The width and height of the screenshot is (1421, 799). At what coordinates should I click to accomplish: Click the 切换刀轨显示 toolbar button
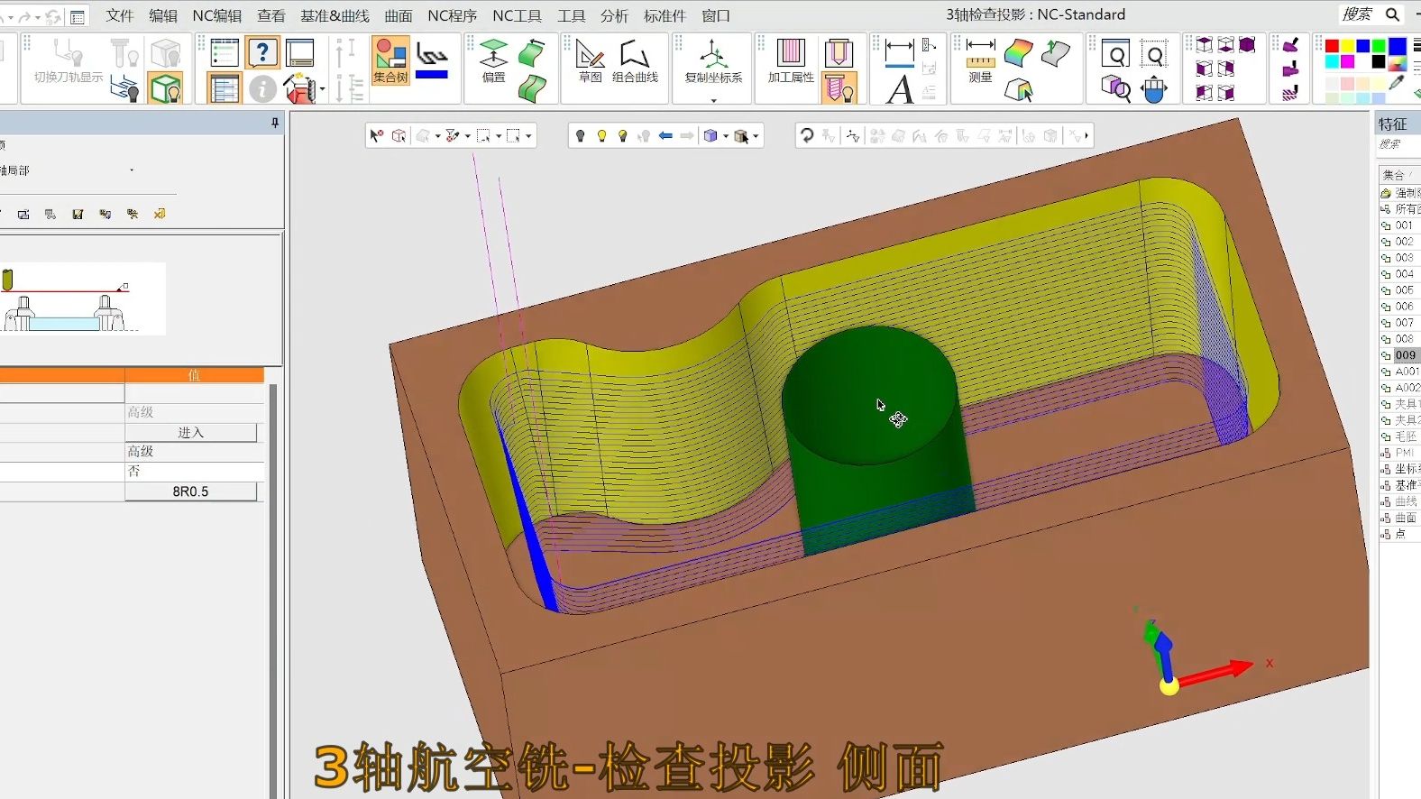click(x=69, y=60)
